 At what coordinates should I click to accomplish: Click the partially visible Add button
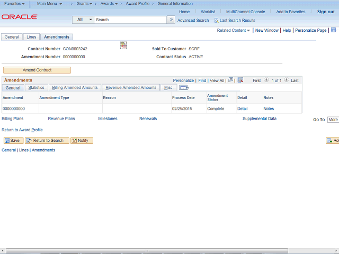pos(333,140)
